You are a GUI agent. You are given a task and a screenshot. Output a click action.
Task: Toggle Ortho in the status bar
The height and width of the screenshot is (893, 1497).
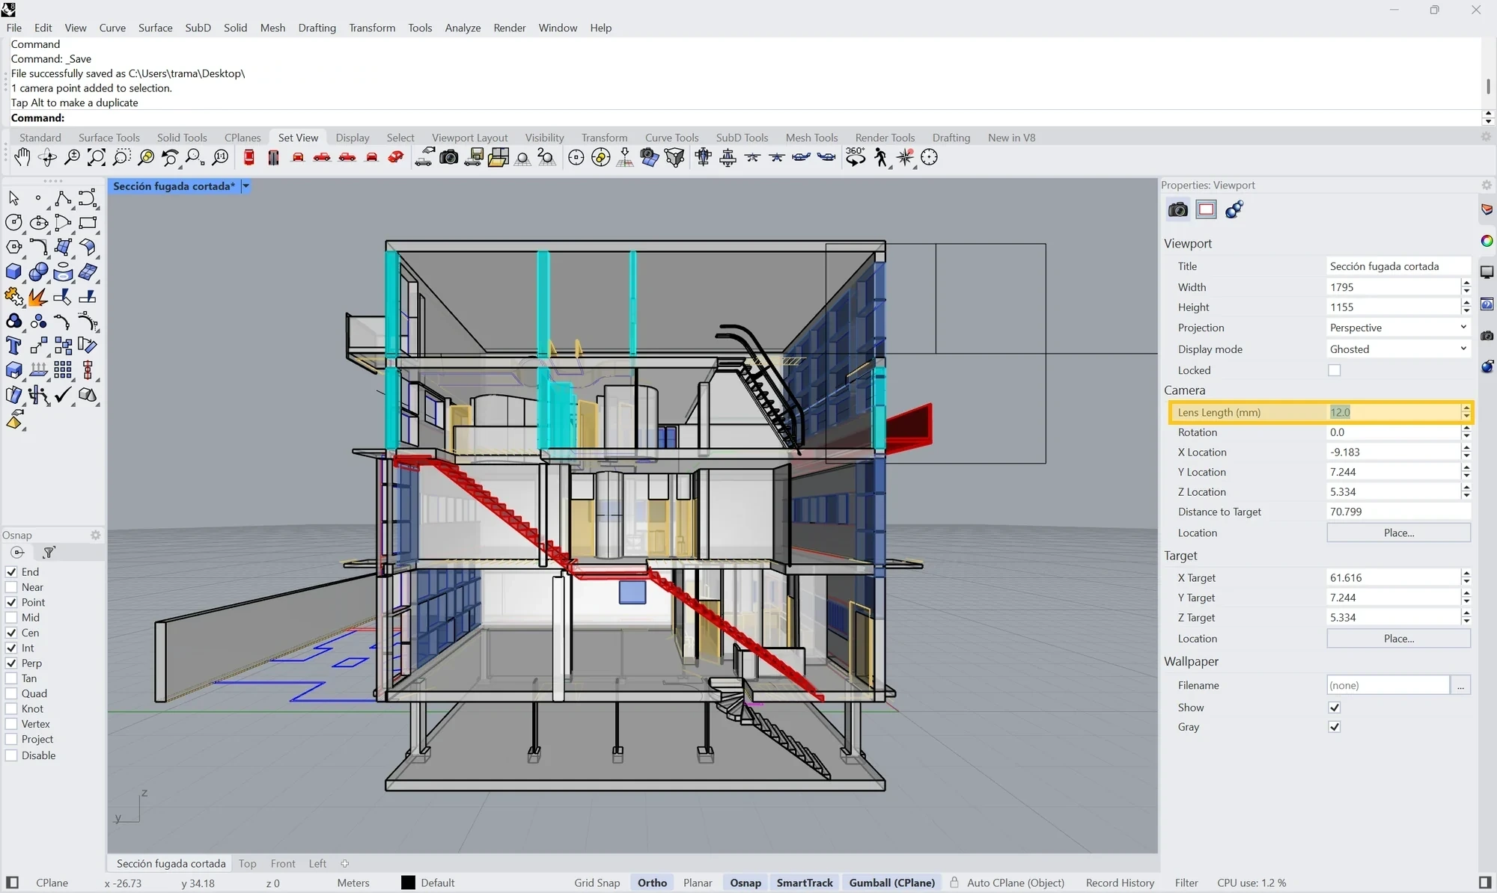652,883
